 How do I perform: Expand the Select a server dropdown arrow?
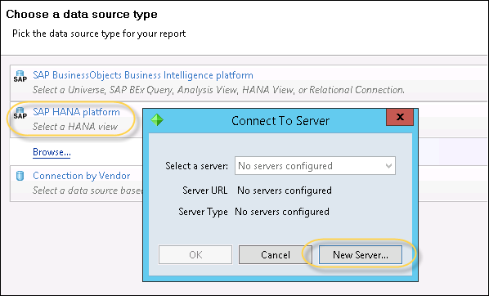point(388,166)
